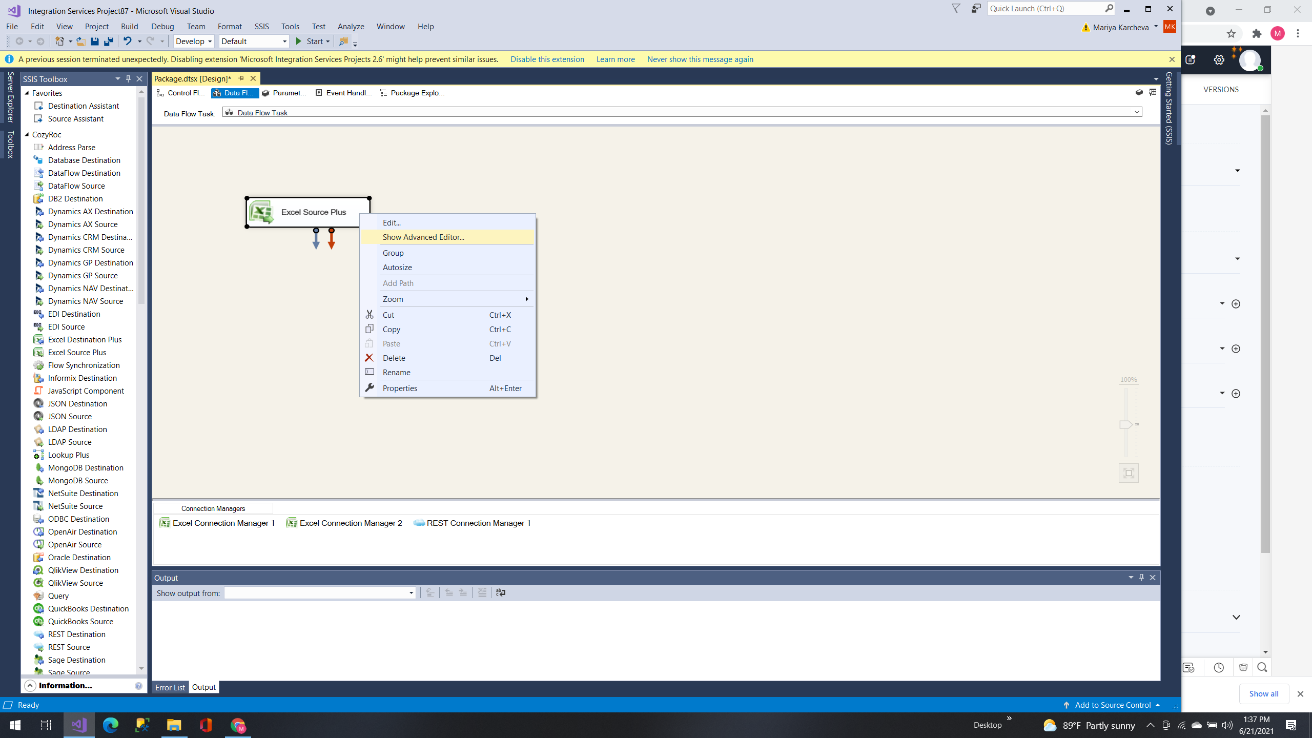Click the blue data output arrow
1312x738 pixels.
[316, 239]
